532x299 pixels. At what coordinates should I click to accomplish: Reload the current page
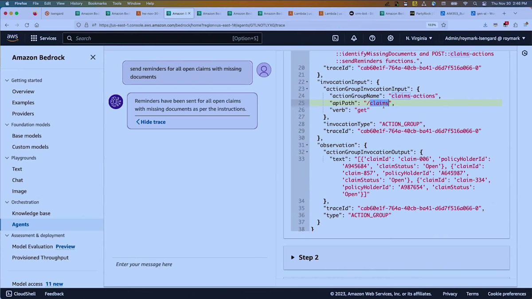tap(27, 25)
